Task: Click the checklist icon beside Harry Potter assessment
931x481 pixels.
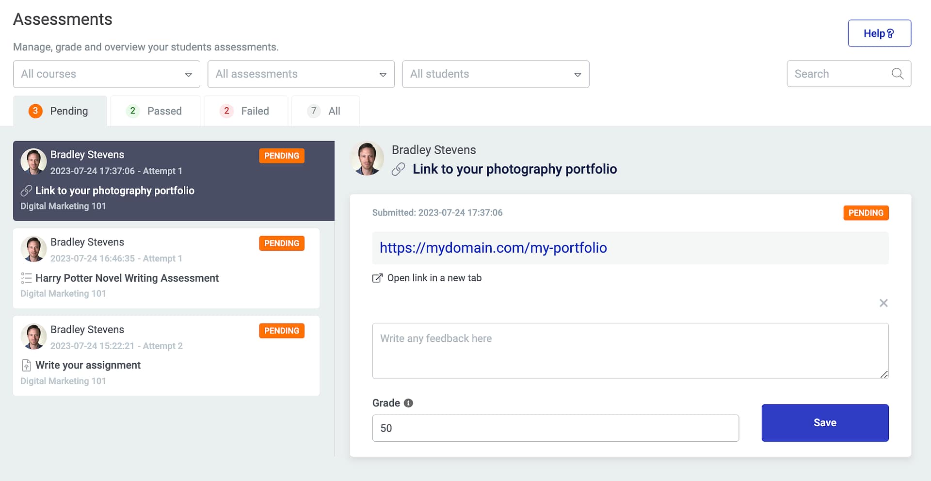Action: 26,278
